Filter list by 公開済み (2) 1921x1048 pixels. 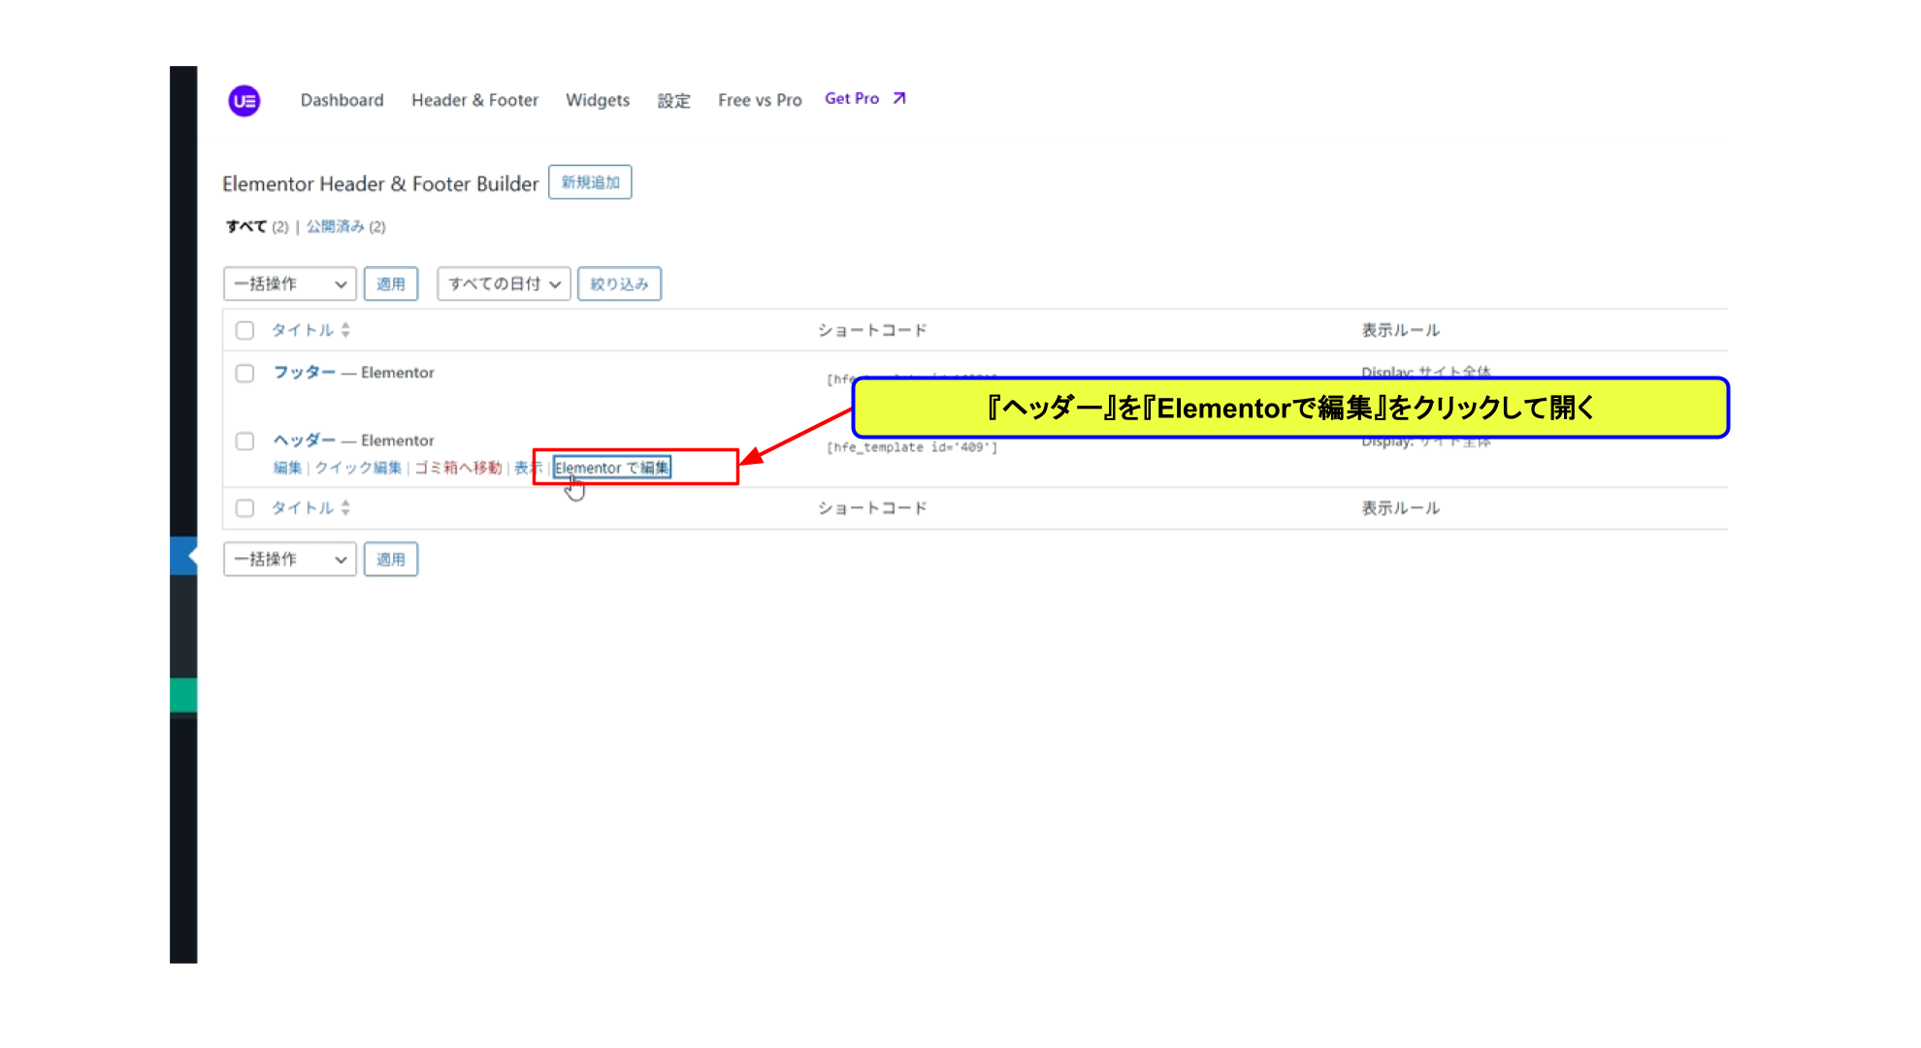coord(346,226)
